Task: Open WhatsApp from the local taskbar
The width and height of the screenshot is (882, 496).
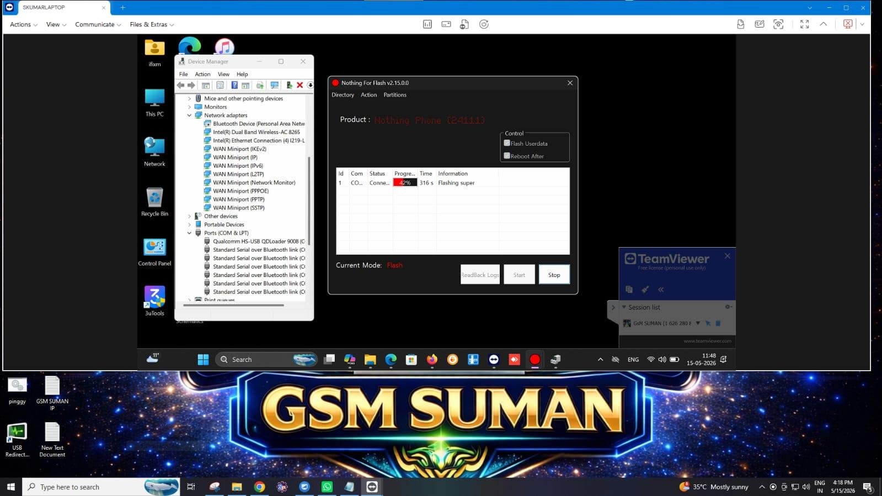Action: [327, 487]
